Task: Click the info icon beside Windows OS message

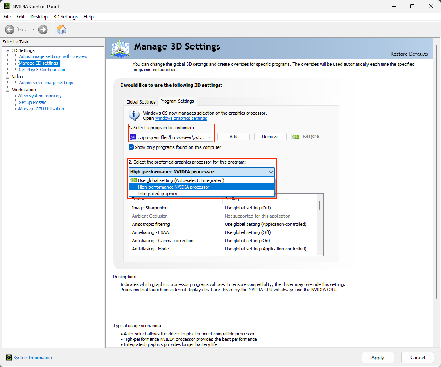Action: pos(134,115)
